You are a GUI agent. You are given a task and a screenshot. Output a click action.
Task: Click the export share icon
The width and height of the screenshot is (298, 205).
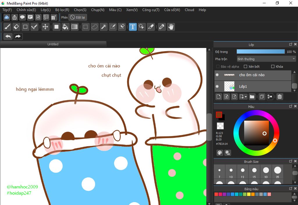15,17
